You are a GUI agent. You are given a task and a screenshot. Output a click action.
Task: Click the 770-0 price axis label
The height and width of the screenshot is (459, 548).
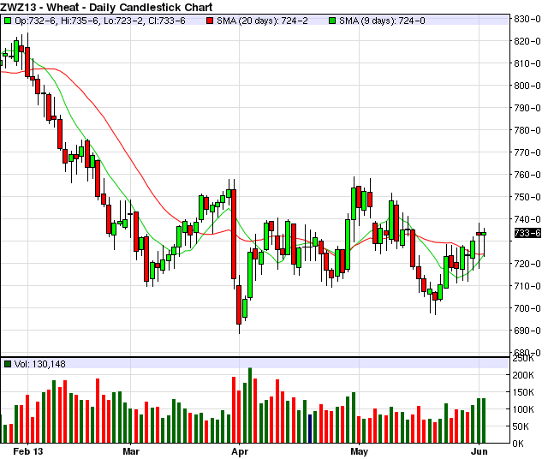coord(527,152)
